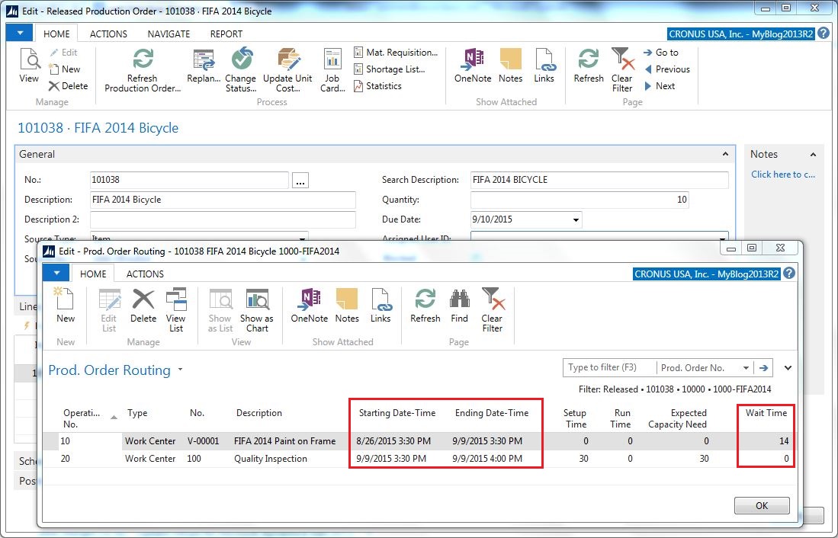838x538 pixels.
Task: Click Notes icon in the Production Order ribbon
Action: tap(510, 66)
